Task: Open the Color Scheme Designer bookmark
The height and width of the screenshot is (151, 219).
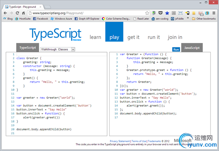Action: click(116, 19)
